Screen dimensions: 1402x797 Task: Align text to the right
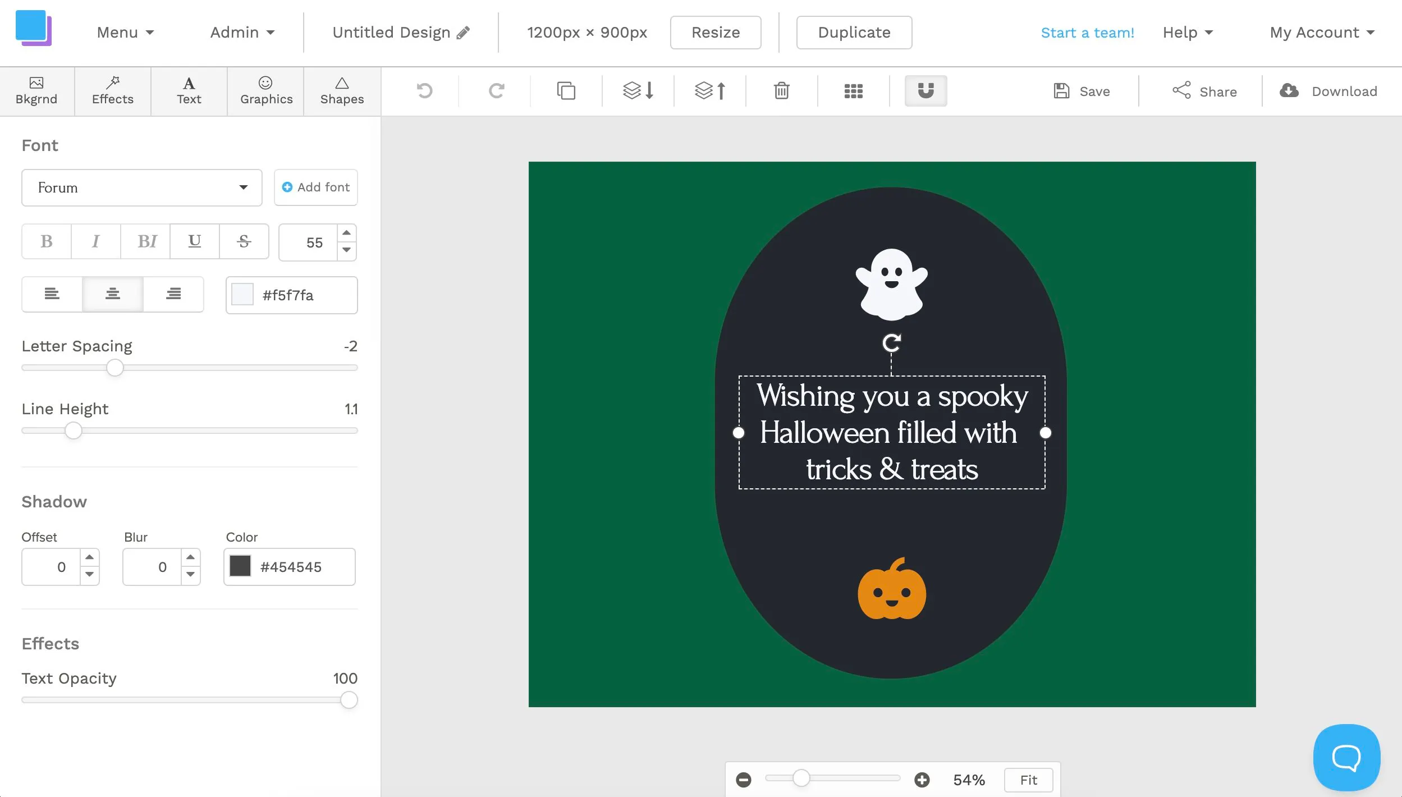pyautogui.click(x=173, y=294)
